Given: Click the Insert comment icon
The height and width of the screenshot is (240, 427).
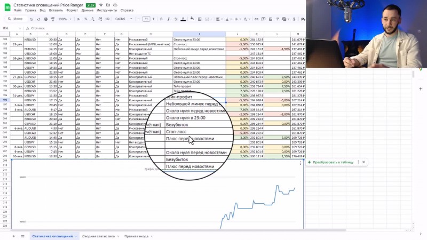Looking at the screenshot, I should pos(263,19).
